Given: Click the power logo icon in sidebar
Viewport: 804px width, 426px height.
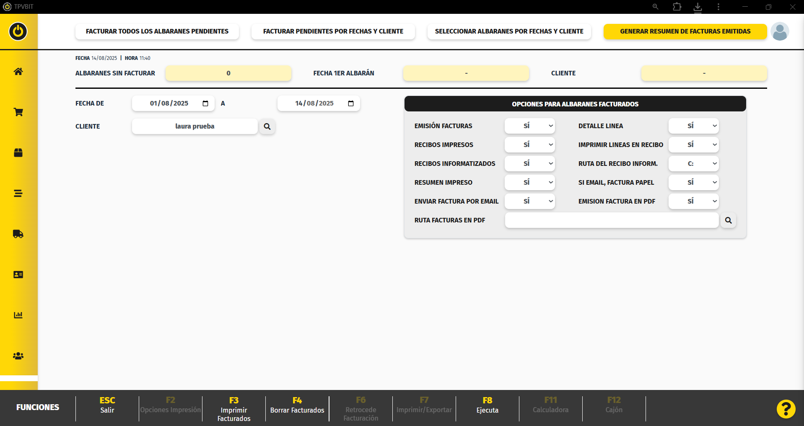Looking at the screenshot, I should tap(18, 31).
